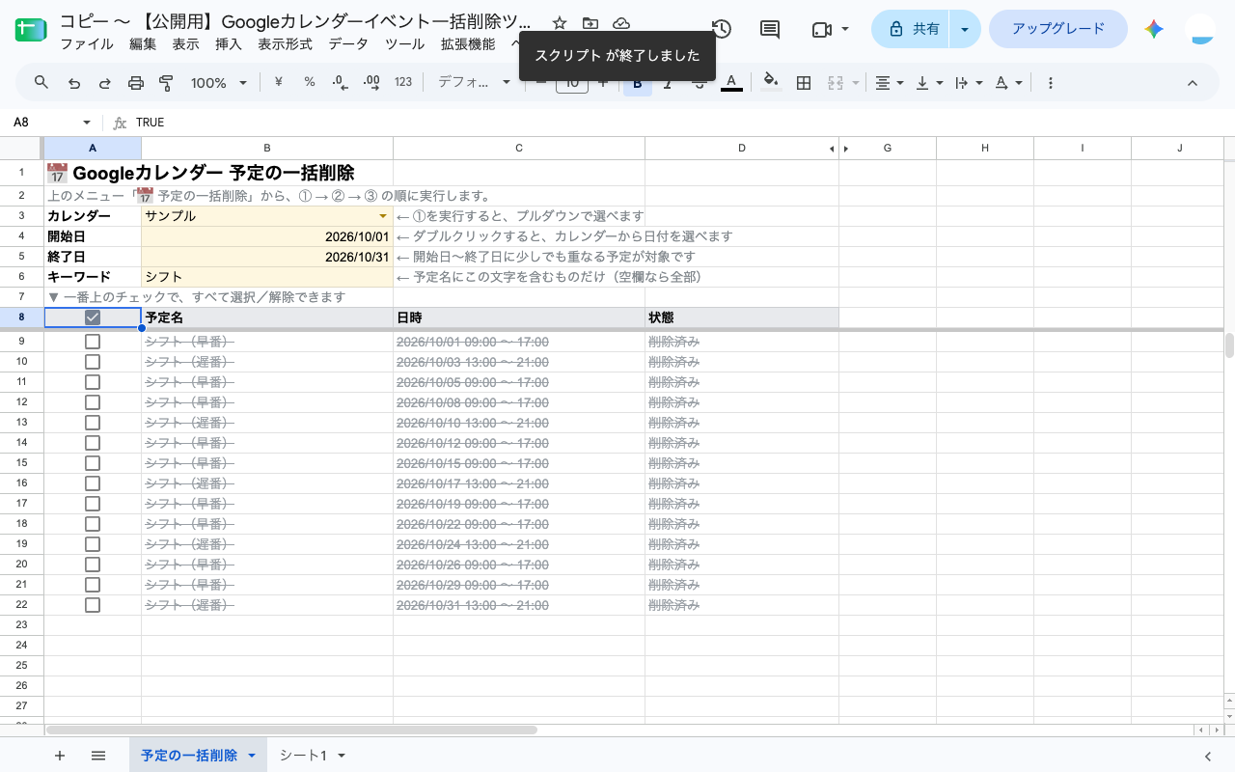This screenshot has height=772, width=1235.
Task: Print the spreadsheet
Action: 136,83
